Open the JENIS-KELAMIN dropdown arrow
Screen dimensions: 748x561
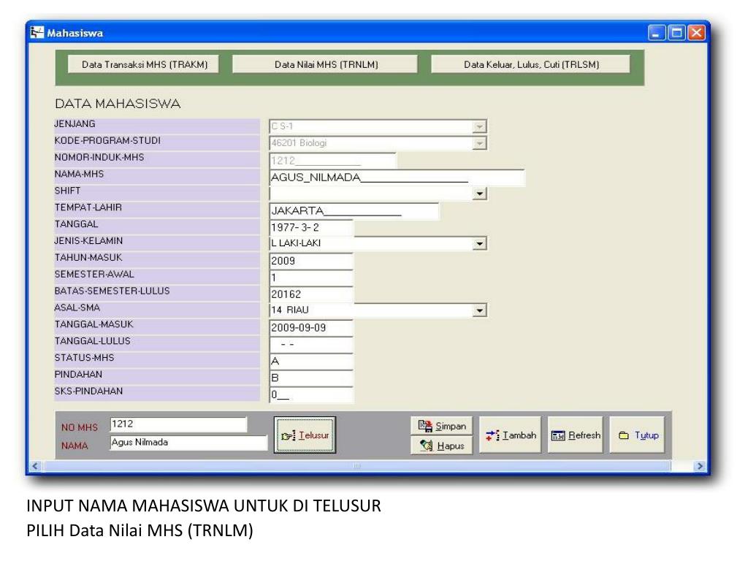tap(479, 243)
